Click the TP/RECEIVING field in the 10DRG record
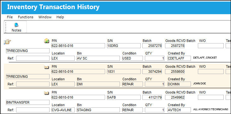This screenshot has width=231, height=114. (28, 51)
